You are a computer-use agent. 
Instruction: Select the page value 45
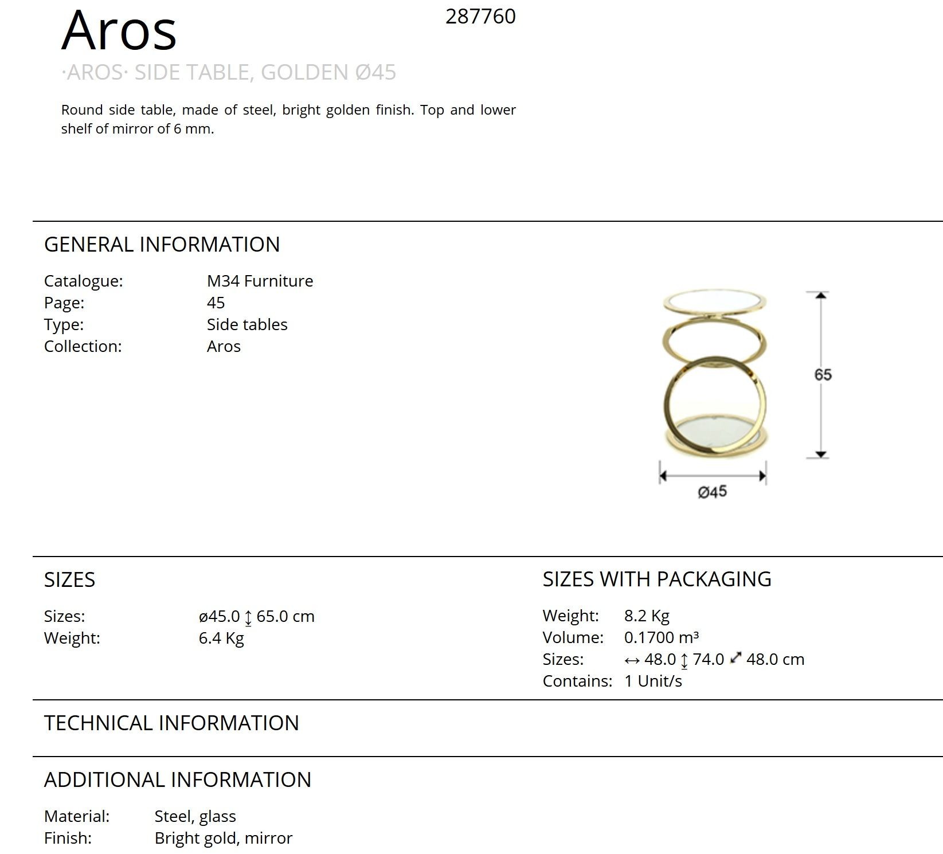(x=216, y=303)
